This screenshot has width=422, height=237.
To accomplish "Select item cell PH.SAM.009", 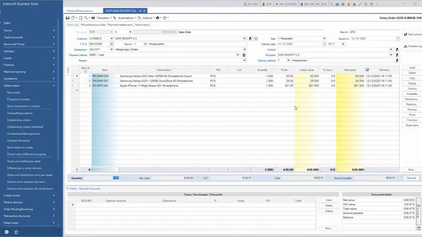I will point(105,76).
